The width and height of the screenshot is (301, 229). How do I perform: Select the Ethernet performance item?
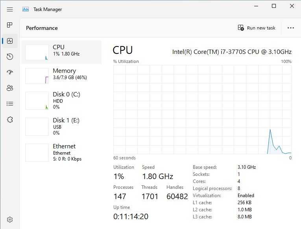point(61,152)
